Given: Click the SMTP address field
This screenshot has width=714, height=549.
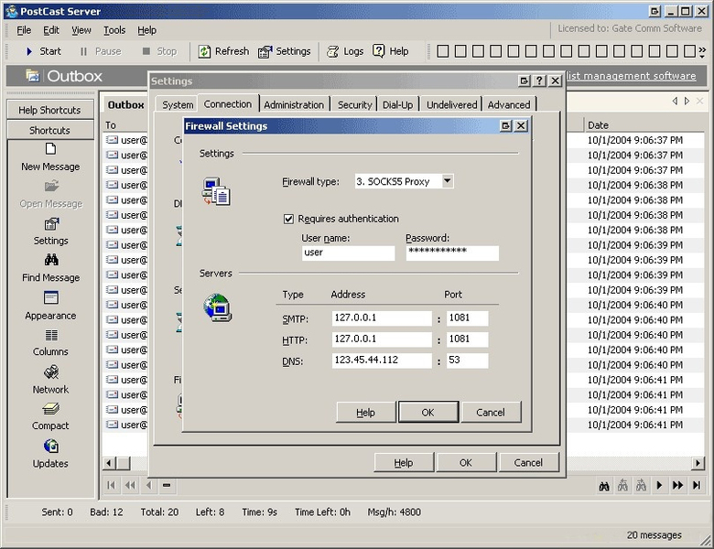Looking at the screenshot, I should [382, 318].
